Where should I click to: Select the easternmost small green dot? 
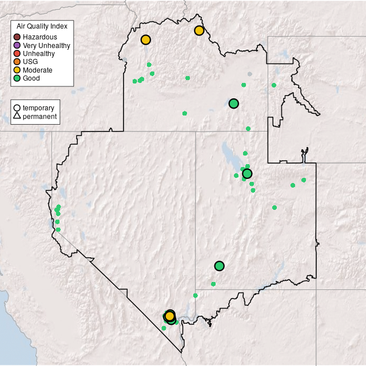coord(304,180)
